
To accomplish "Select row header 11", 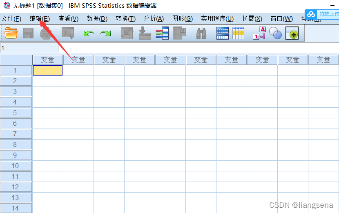I will [16, 177].
